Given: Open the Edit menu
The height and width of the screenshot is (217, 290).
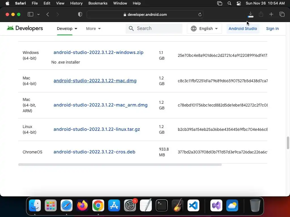Looking at the screenshot, I should tap(47, 3).
